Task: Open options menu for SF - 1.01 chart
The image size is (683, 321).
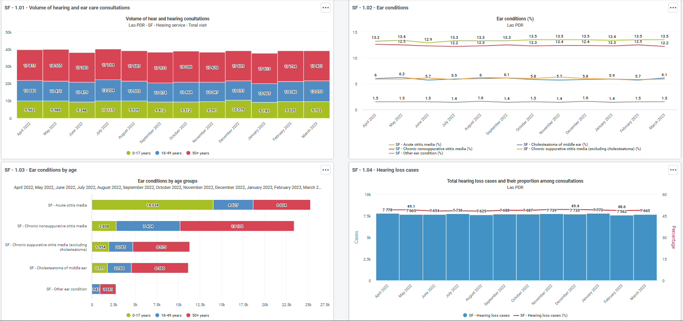Action: (x=325, y=8)
